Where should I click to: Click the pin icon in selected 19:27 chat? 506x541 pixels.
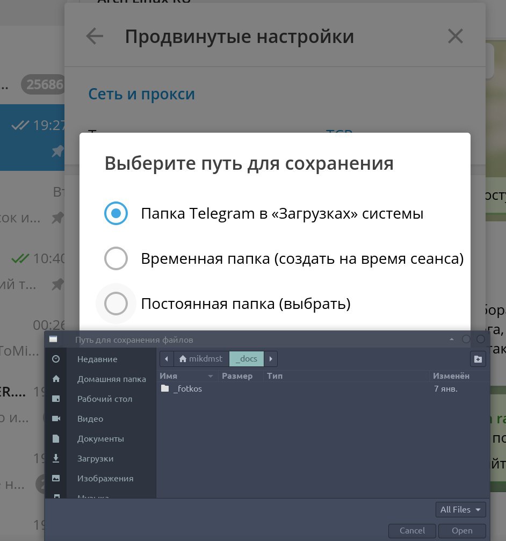pyautogui.click(x=57, y=151)
